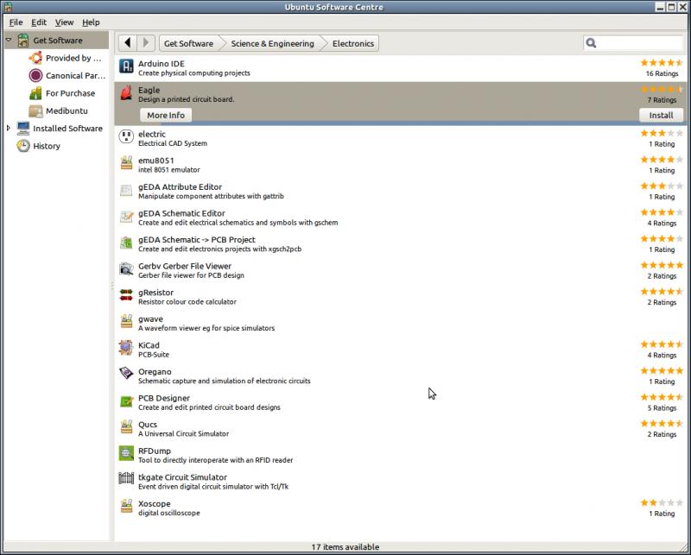Click the emu8051 package icon
Image resolution: width=691 pixels, height=555 pixels.
(x=126, y=163)
